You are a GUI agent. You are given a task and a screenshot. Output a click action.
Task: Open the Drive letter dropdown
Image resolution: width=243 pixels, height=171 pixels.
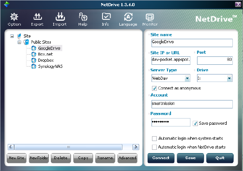click(229, 78)
